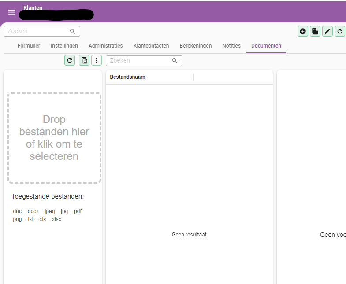The image size is (346, 284).
Task: Focus the top Zoeken search field
Action: 42,31
